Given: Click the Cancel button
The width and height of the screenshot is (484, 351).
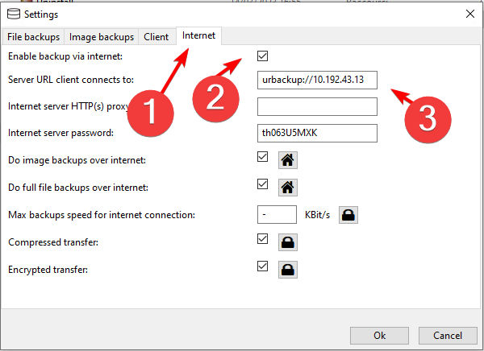Looking at the screenshot, I should [x=448, y=335].
